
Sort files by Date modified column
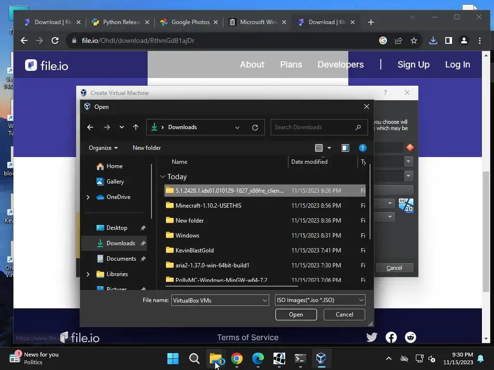click(309, 162)
